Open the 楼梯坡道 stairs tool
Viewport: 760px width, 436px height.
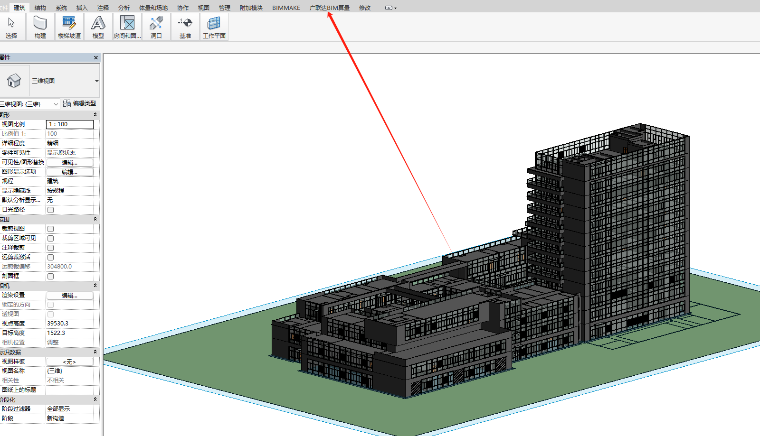point(69,27)
